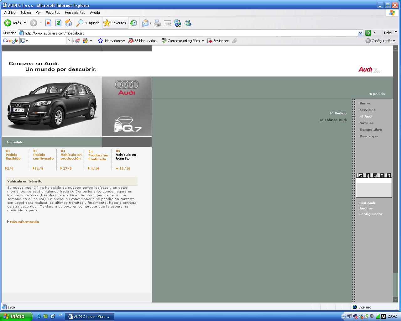Click the mail envelope icon
401x321 pixels.
(x=145, y=23)
